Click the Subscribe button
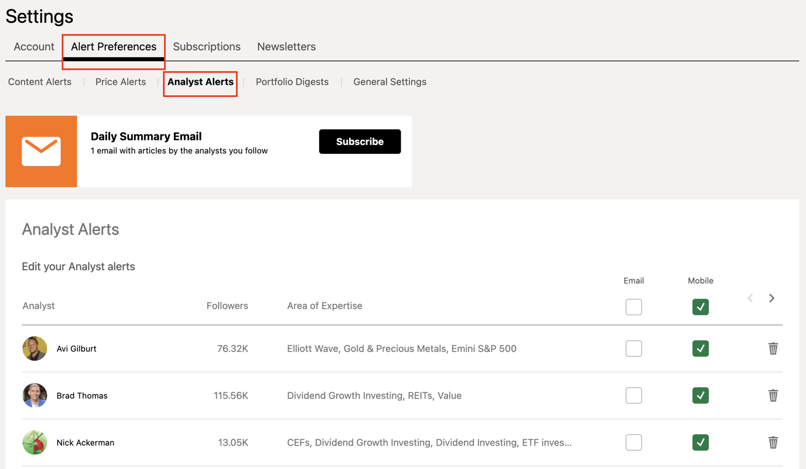The height and width of the screenshot is (469, 806). (360, 141)
